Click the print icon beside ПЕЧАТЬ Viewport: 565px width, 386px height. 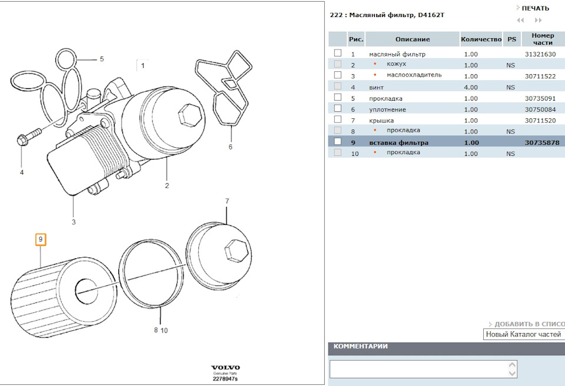tap(518, 8)
